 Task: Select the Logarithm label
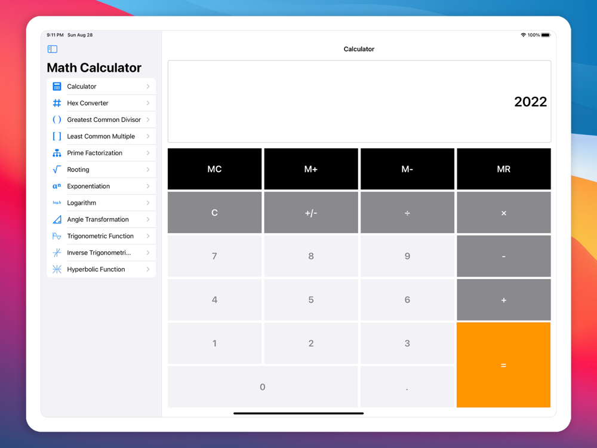[81, 203]
